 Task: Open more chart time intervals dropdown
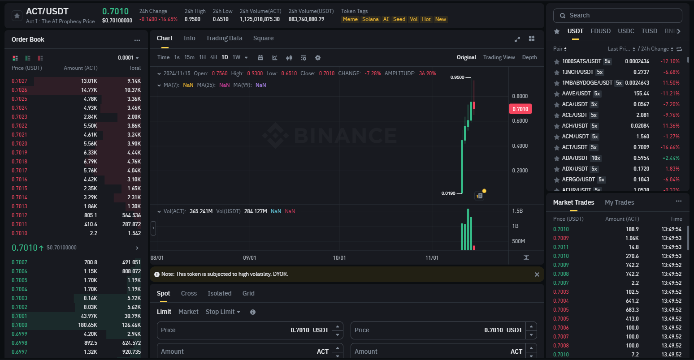(x=246, y=58)
